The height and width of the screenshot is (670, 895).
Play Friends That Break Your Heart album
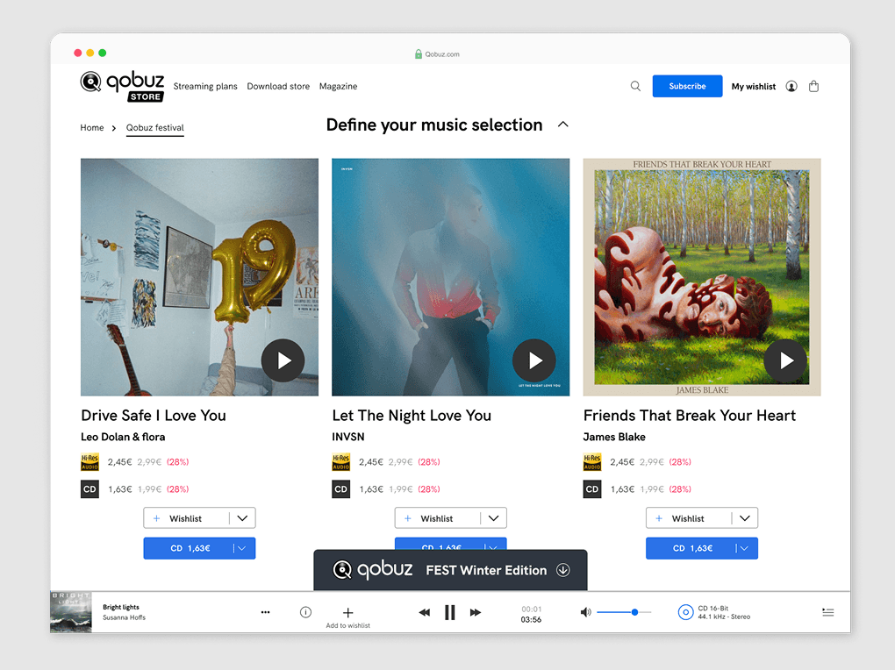785,360
